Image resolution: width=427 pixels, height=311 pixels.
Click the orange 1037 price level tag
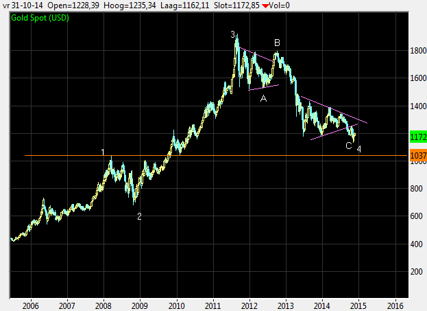click(x=418, y=157)
